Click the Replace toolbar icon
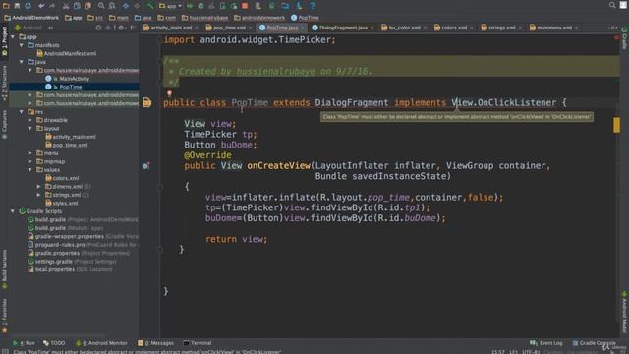 click(x=112, y=6)
